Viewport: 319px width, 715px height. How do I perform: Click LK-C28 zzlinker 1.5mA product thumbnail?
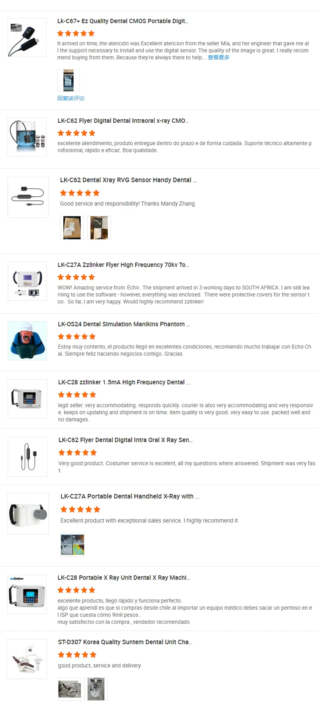coord(27,399)
